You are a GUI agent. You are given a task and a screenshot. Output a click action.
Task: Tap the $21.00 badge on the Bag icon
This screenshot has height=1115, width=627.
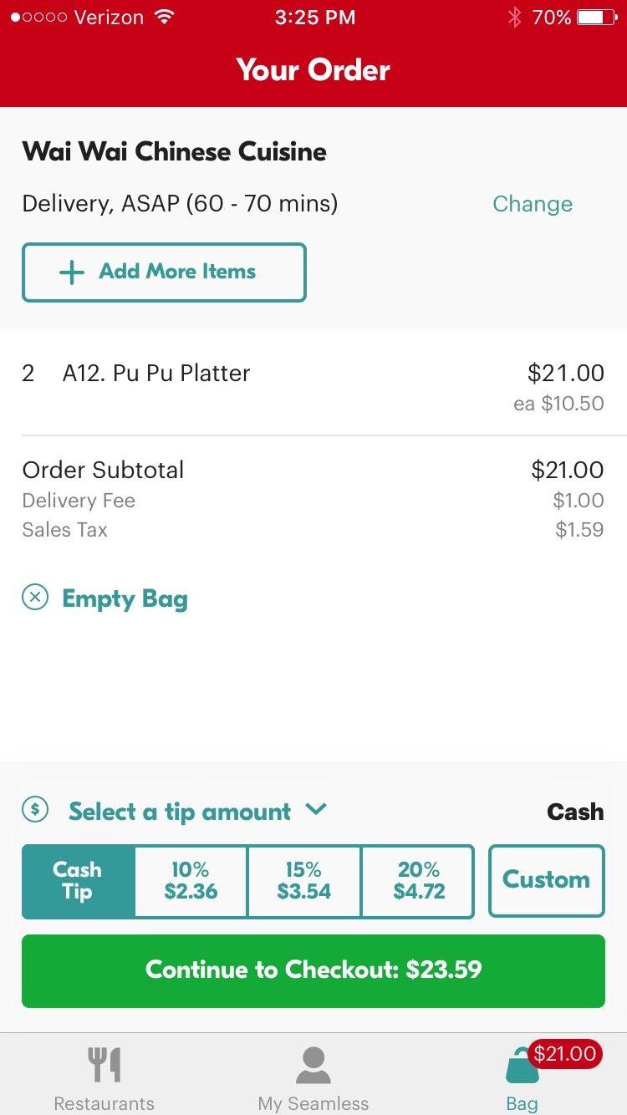click(x=565, y=1054)
